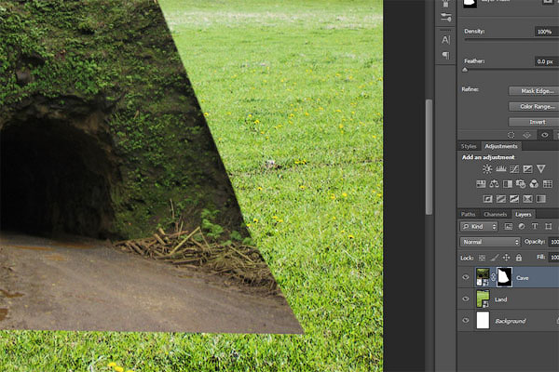Add a Color Lookup adjustment
The width and height of the screenshot is (559, 372).
pyautogui.click(x=547, y=184)
